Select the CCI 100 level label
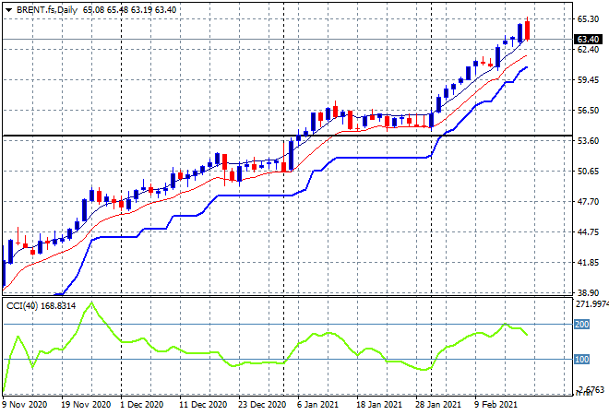The height and width of the screenshot is (415, 609). tap(582, 360)
